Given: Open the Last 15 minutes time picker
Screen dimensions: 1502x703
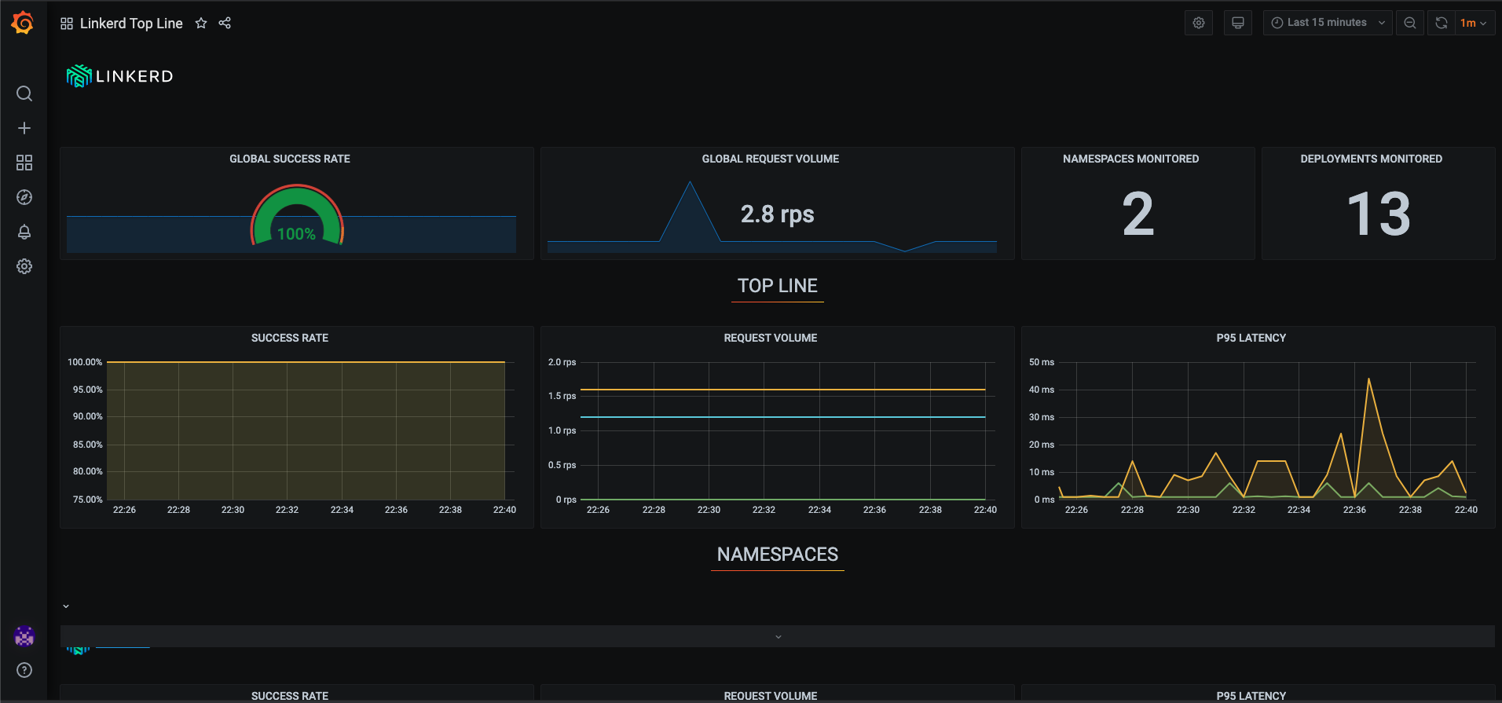Looking at the screenshot, I should coord(1328,23).
